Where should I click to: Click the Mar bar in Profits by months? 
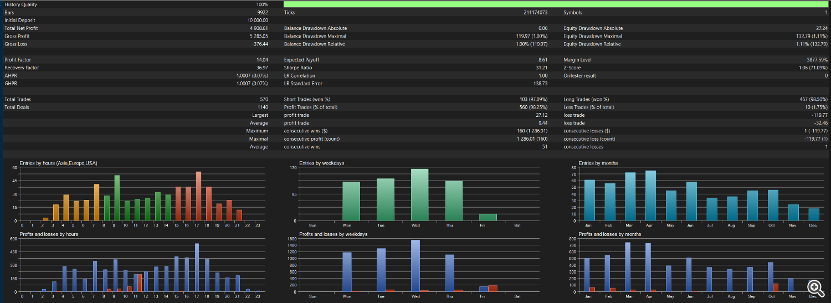[x=628, y=267]
